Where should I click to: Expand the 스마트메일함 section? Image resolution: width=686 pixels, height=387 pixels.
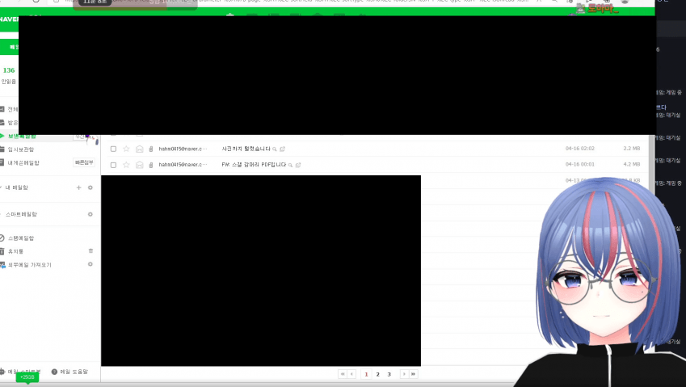coord(2,214)
